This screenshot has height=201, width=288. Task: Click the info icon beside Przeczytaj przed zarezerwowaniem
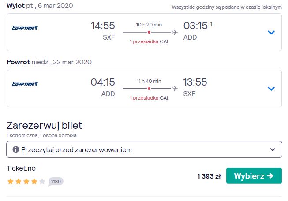pos(16,149)
